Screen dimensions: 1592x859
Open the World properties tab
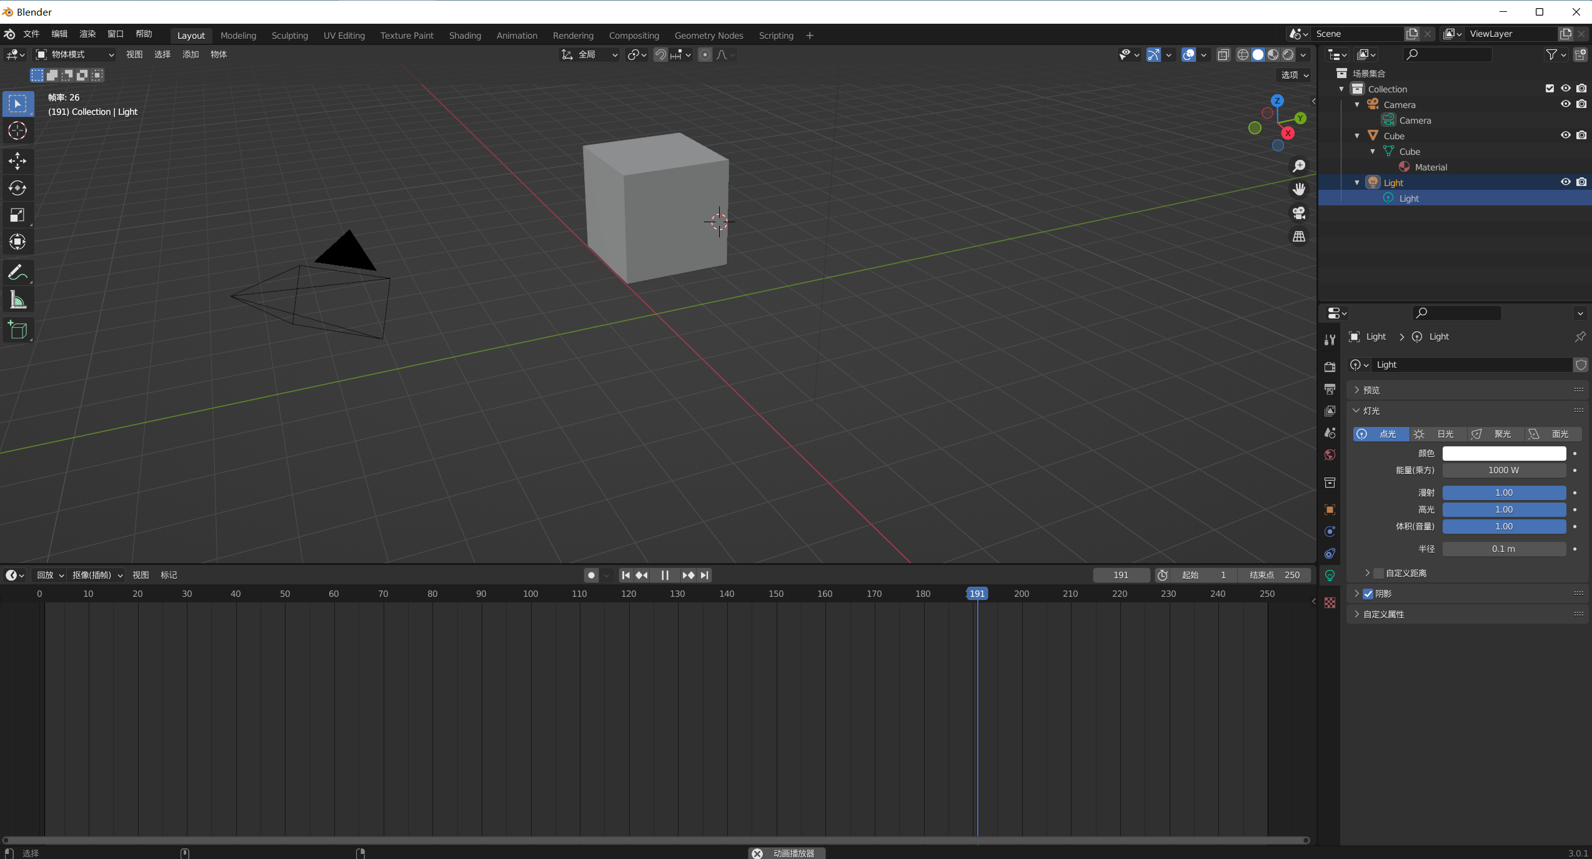point(1330,454)
